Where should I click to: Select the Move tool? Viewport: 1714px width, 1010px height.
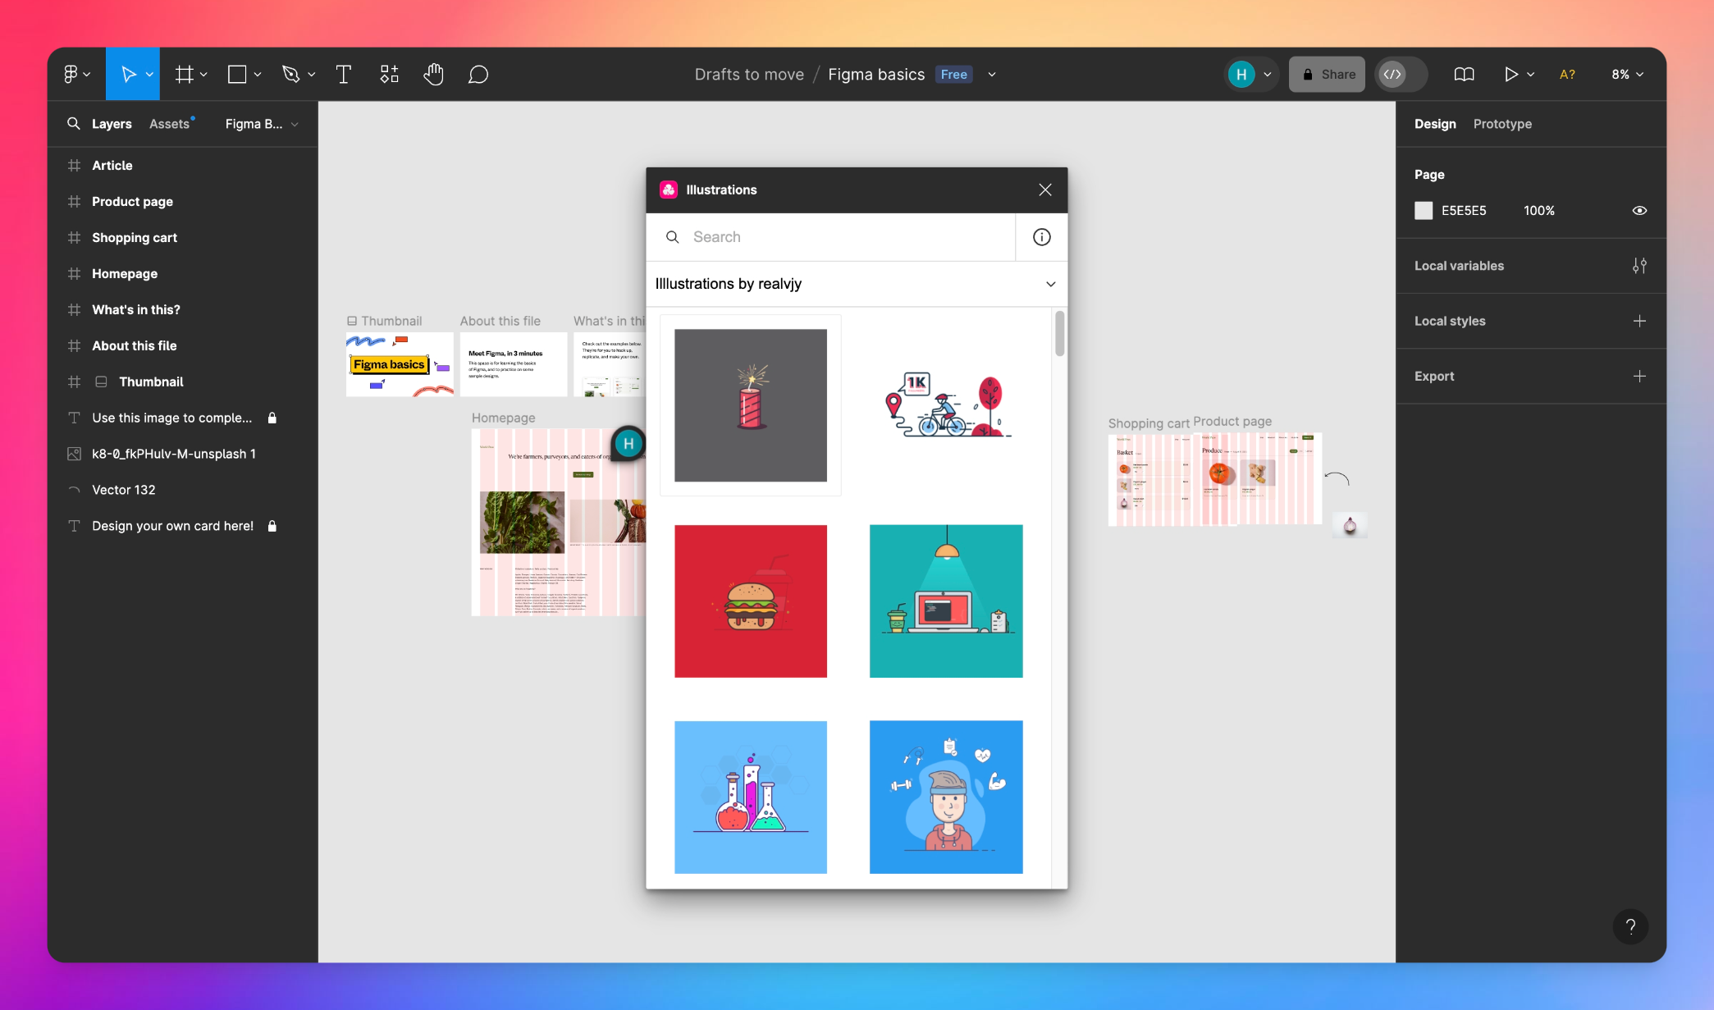pos(128,75)
